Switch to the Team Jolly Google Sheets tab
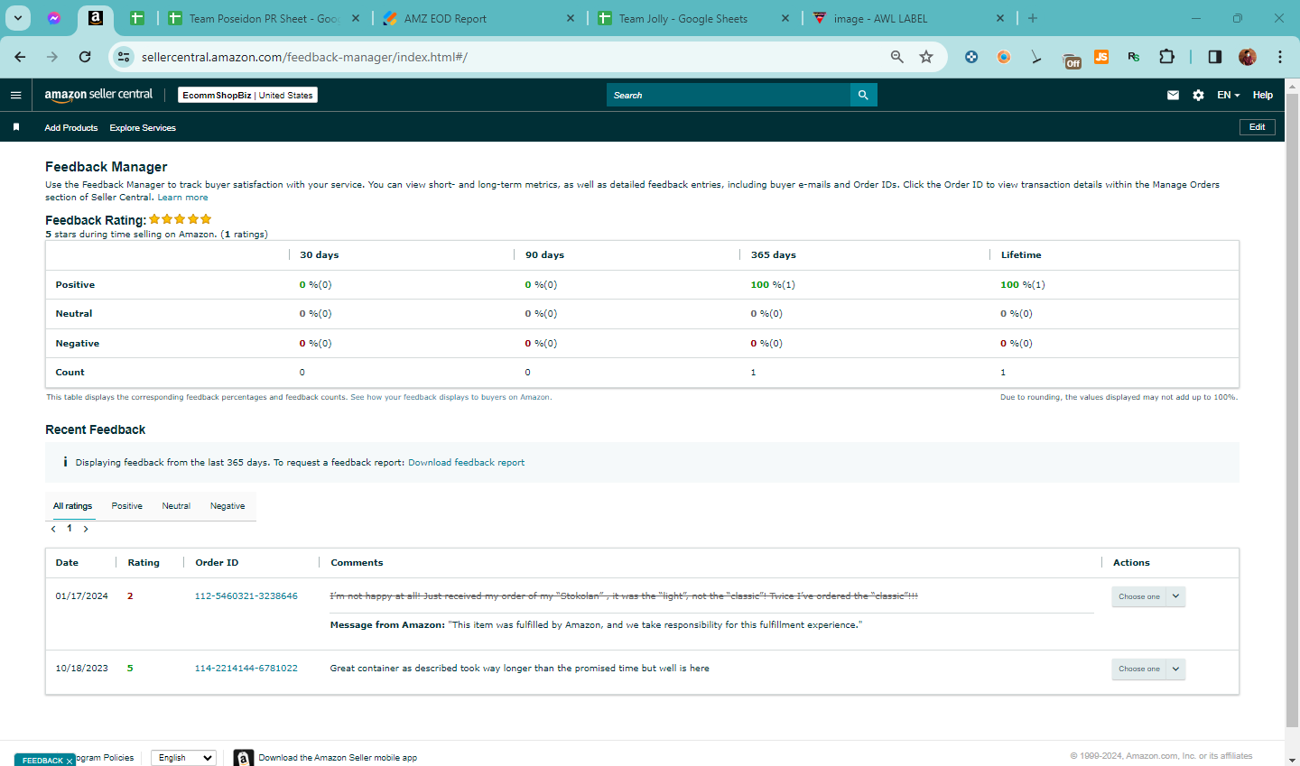 [693, 18]
